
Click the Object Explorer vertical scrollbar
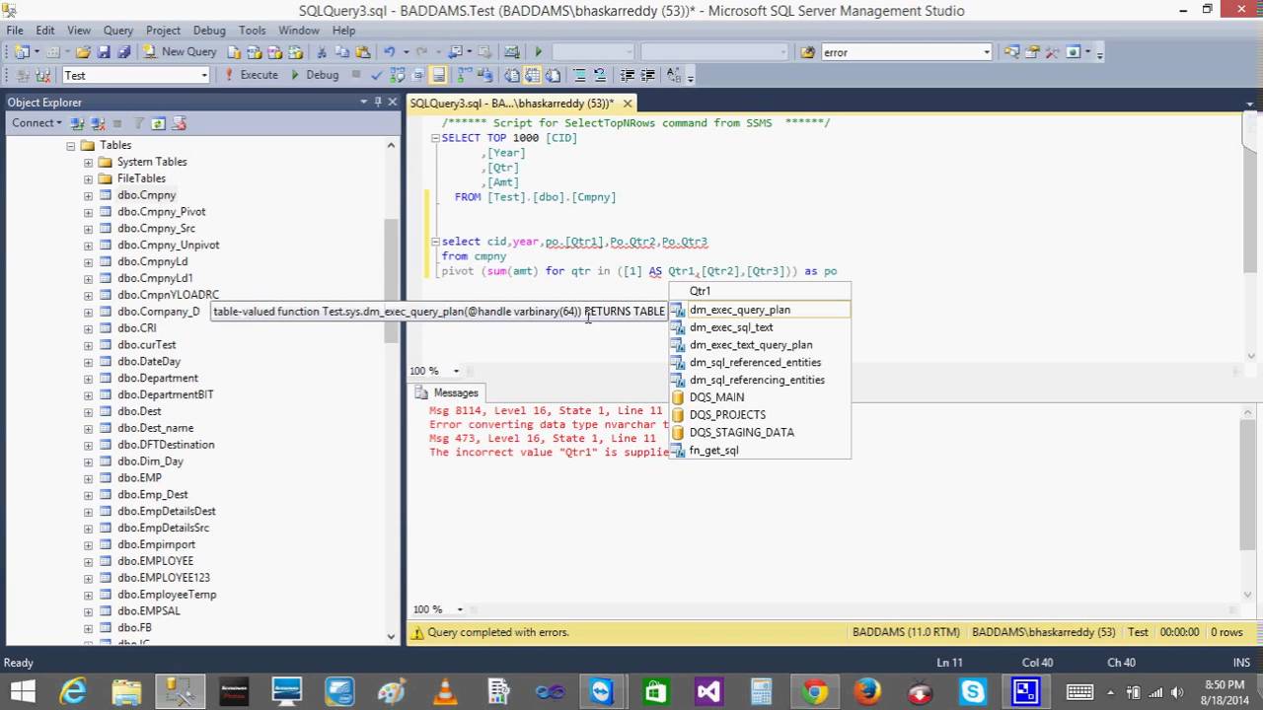click(391, 281)
